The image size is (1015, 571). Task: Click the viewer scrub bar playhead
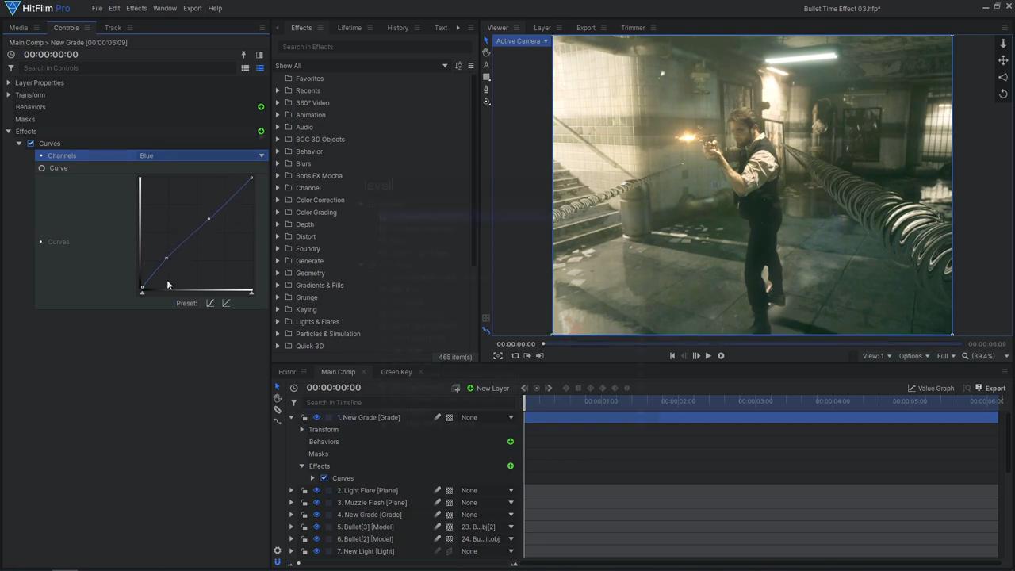tap(543, 344)
